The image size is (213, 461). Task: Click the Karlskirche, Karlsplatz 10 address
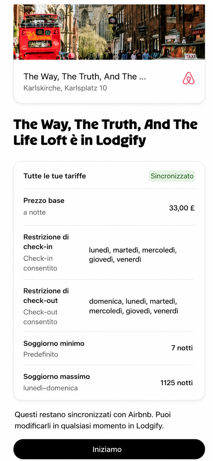click(65, 88)
